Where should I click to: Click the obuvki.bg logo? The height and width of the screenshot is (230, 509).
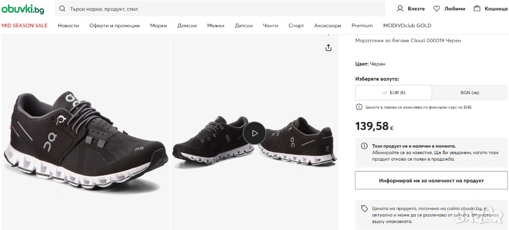(x=23, y=8)
